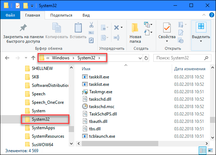The height and width of the screenshot is (155, 216).
Task: Open the Файл menu tab
Action: click(10, 15)
